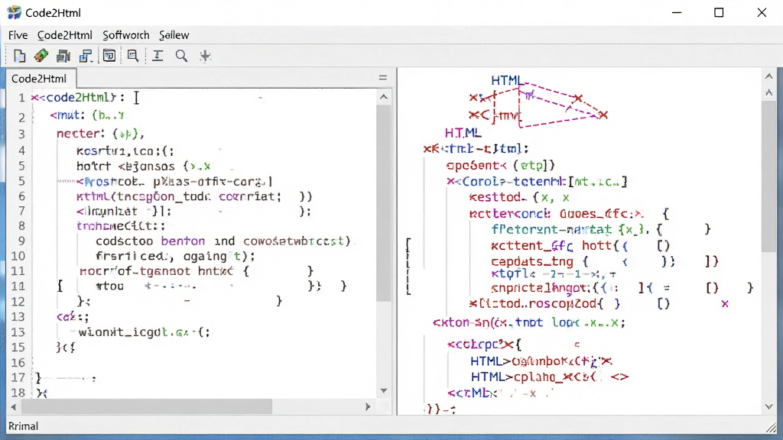Click the magnifying glass search icon
The width and height of the screenshot is (783, 440).
click(x=182, y=56)
